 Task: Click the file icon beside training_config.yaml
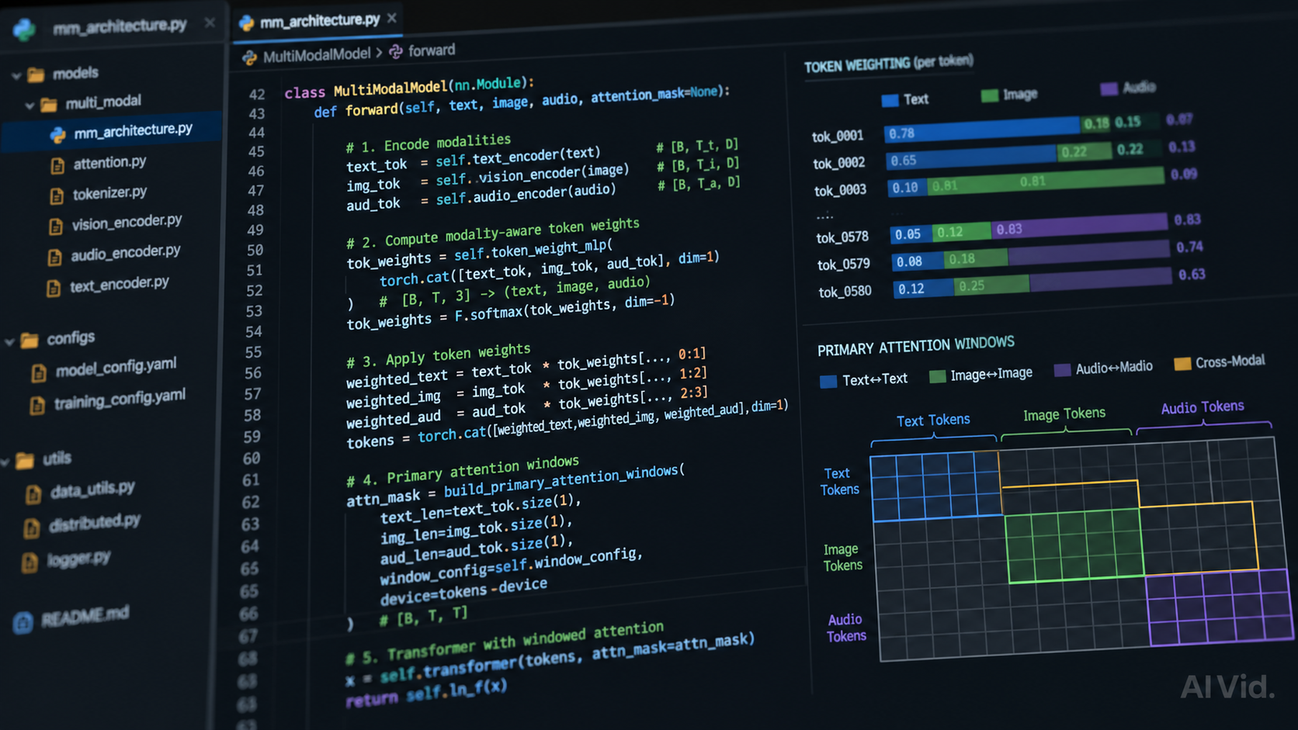tap(36, 405)
